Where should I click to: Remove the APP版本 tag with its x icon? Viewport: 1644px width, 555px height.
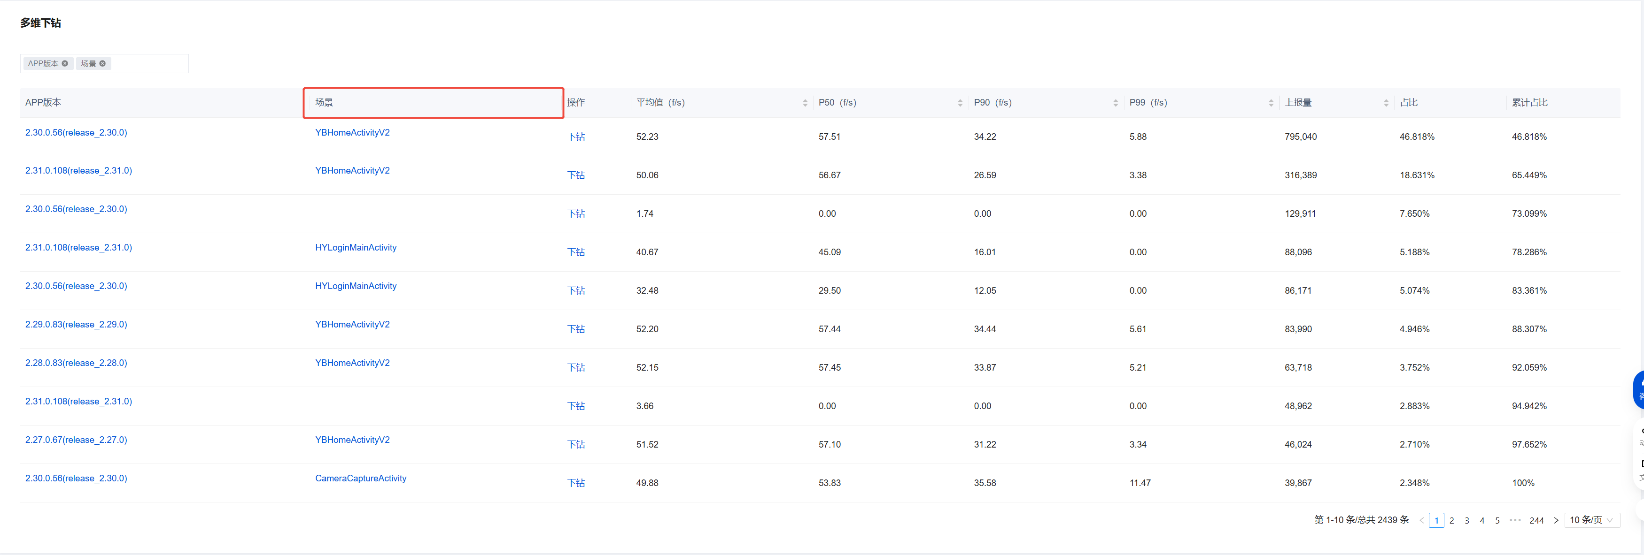65,64
